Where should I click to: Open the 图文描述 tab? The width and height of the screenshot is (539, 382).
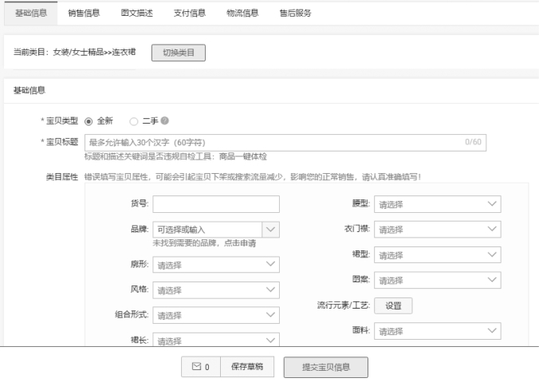click(137, 13)
